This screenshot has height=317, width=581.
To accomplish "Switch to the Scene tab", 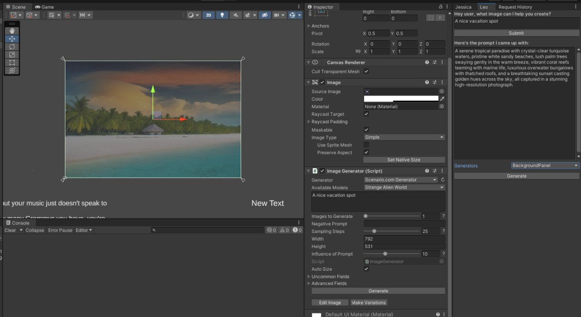I will pyautogui.click(x=16, y=7).
